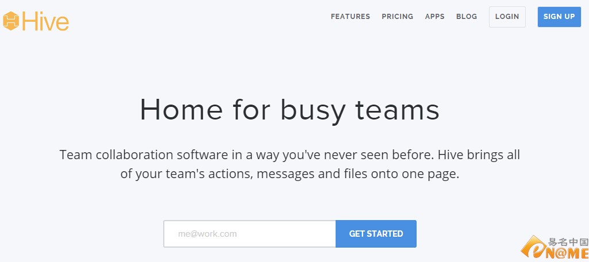This screenshot has height=262, width=589.
Task: Click "Hive brings all" in the description
Action: pyautogui.click(x=479, y=155)
